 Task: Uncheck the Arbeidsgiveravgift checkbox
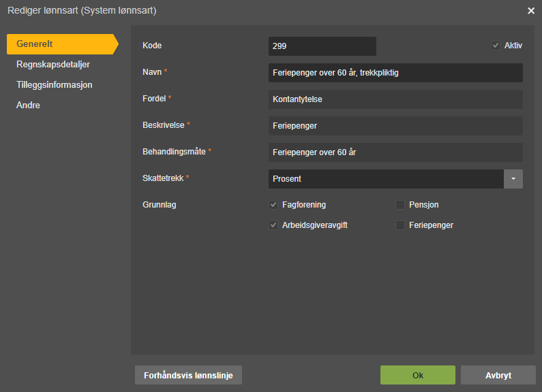[273, 225]
